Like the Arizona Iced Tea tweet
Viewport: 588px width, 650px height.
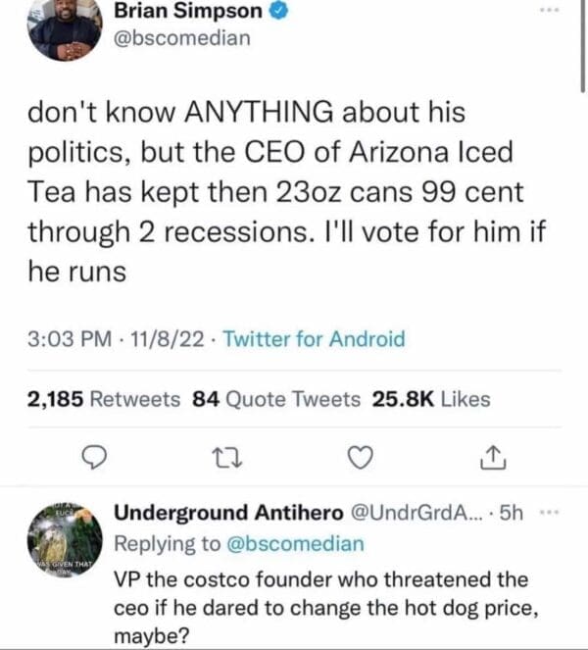tap(362, 456)
